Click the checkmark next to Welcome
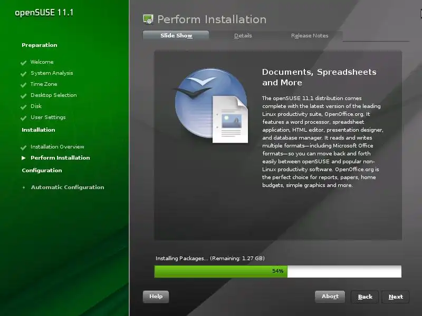 (23, 63)
